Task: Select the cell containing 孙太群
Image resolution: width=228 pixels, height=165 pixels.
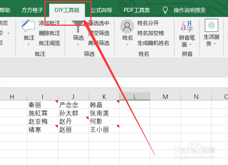Action: point(73,113)
